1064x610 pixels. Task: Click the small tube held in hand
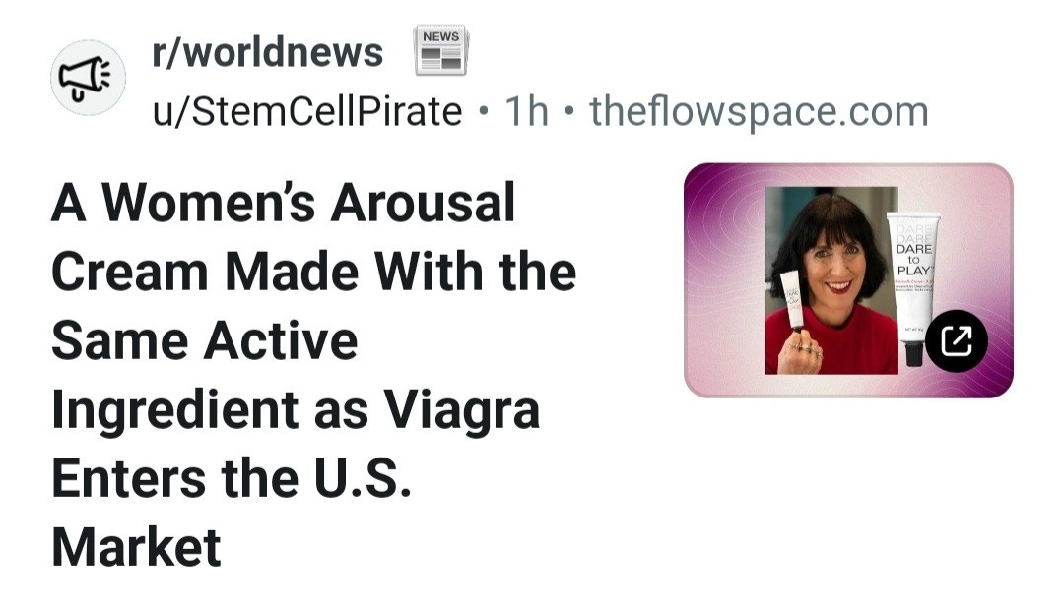tap(793, 295)
